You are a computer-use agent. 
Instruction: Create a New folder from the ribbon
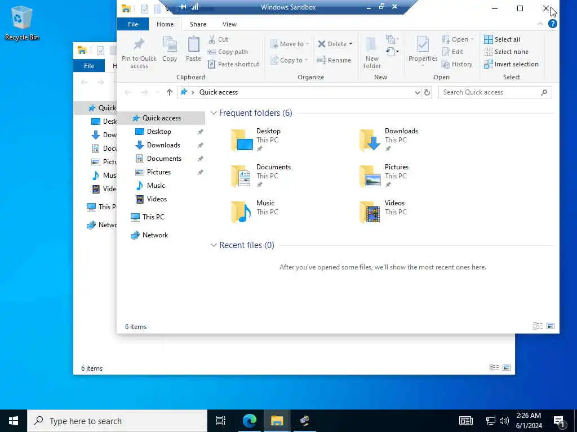coord(372,53)
